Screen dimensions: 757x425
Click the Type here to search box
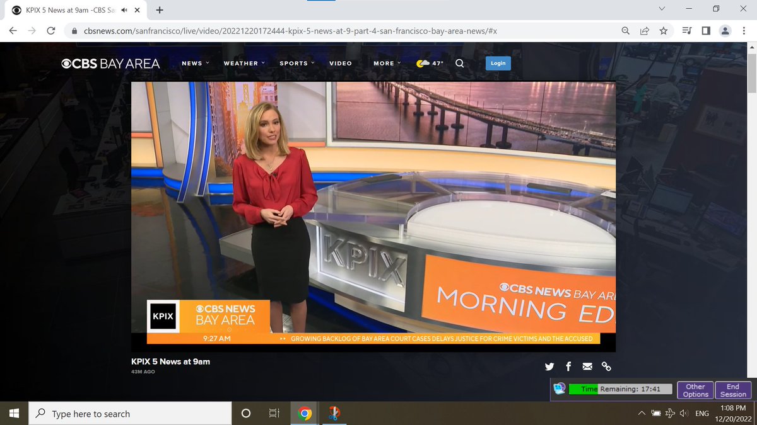pos(131,414)
